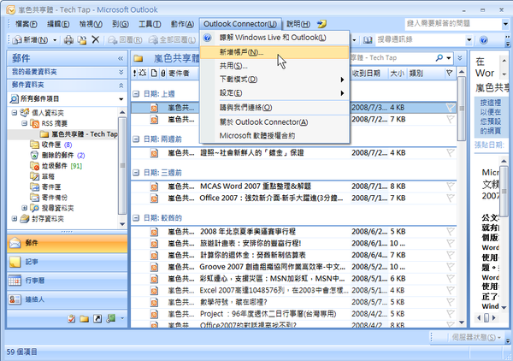
Task: Sort by the 收到日期 column header
Action: 369,74
